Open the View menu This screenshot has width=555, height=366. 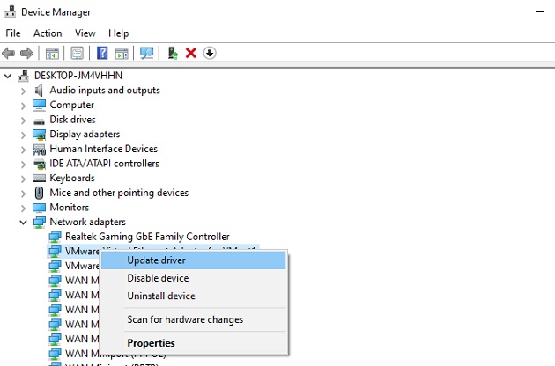tap(85, 33)
